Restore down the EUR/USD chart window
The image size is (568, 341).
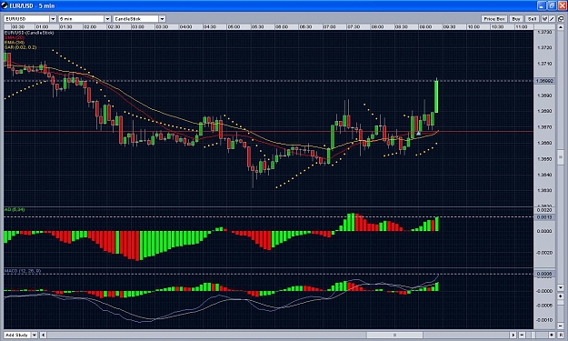(552, 5)
